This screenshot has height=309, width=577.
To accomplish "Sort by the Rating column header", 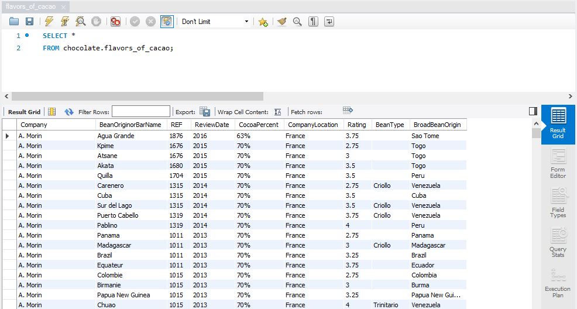I will tap(356, 125).
